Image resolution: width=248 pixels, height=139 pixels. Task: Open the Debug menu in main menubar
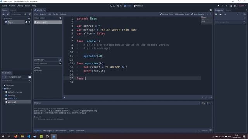20,6
